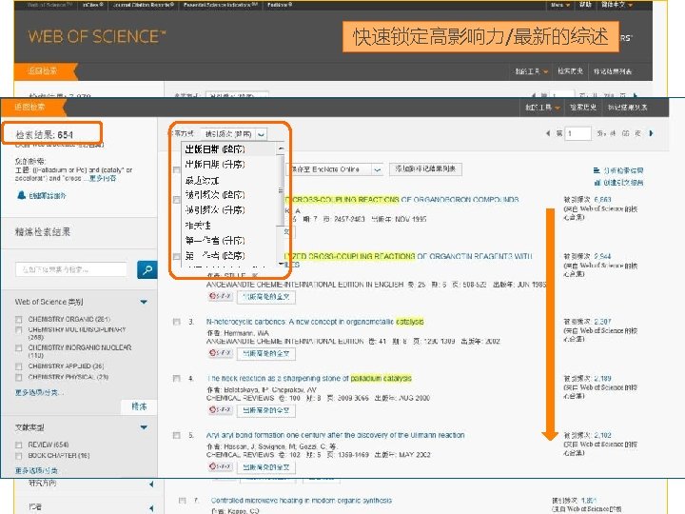685x514 pixels.
Task: Click the sort list scroll-up arrow
Action: point(281,149)
